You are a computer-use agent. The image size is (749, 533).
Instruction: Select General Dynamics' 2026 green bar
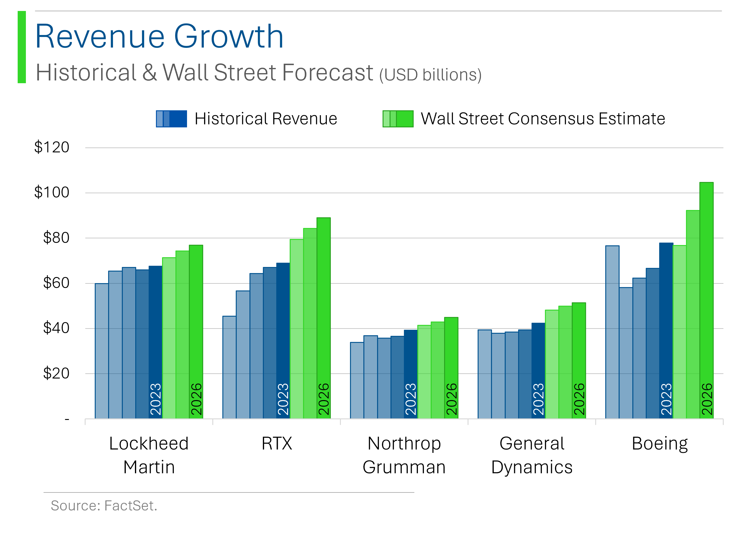pos(579,361)
